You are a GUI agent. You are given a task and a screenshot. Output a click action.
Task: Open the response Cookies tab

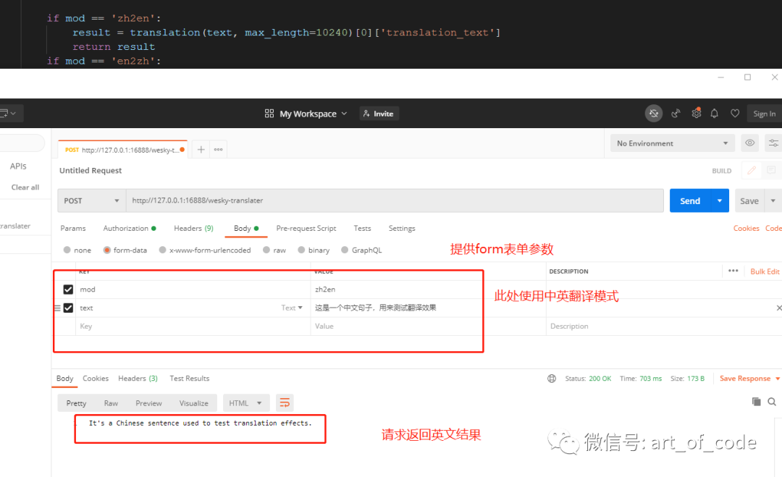pos(96,379)
